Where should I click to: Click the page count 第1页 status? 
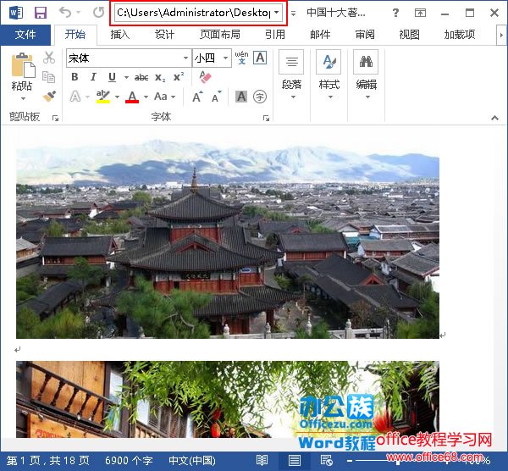(x=47, y=460)
